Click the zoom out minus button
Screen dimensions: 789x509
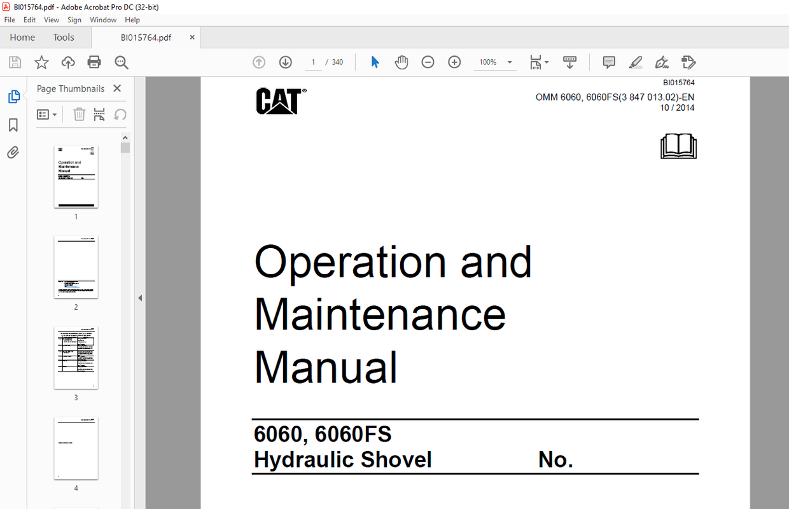tap(428, 62)
